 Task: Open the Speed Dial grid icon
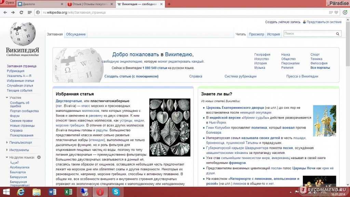coord(29,13)
